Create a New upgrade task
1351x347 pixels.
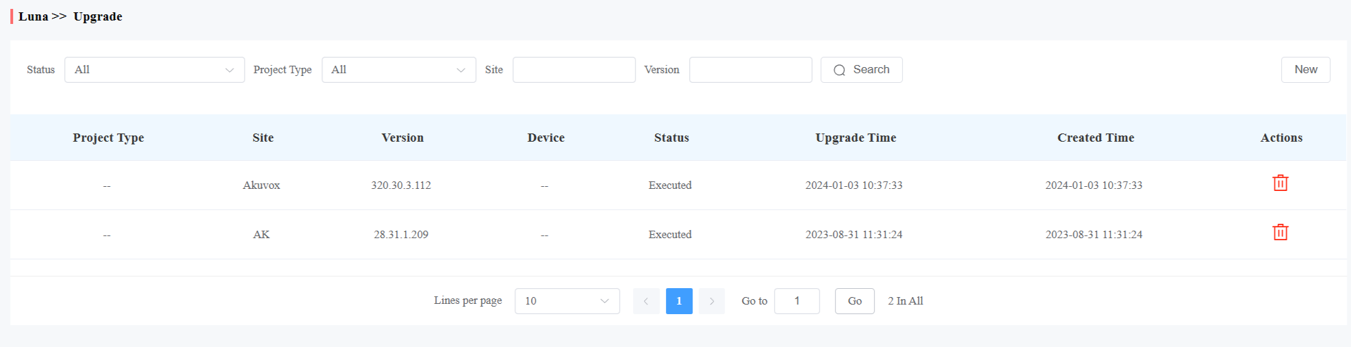coord(1305,70)
